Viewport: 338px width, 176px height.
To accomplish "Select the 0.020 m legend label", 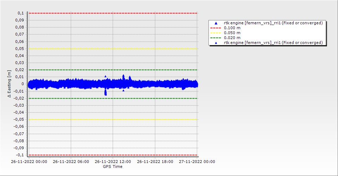I will tap(232, 38).
